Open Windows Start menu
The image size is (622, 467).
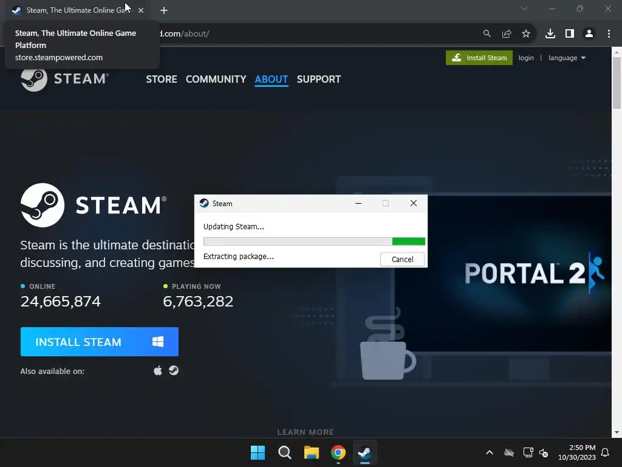(258, 452)
